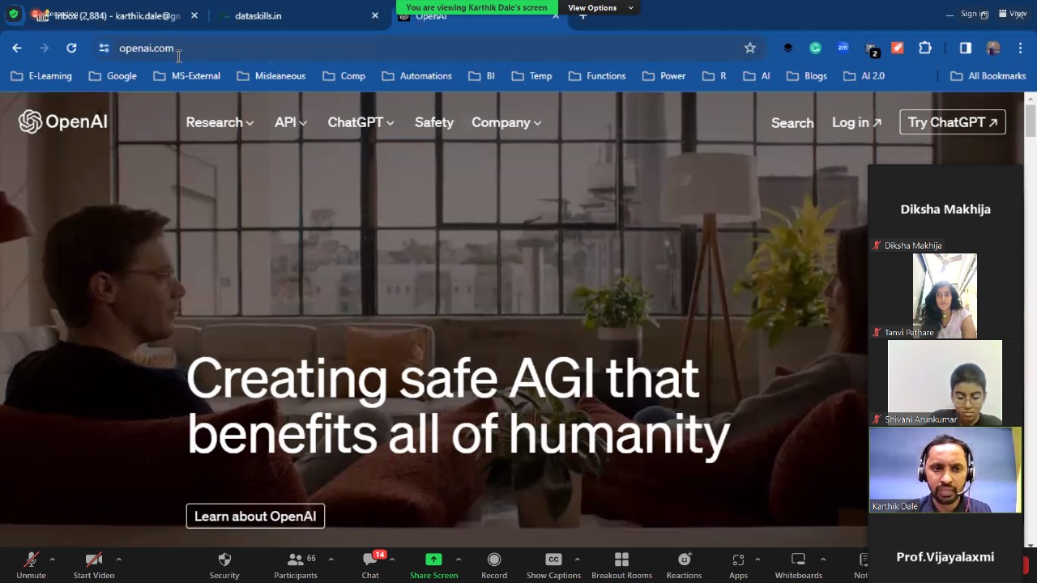Viewport: 1037px width, 583px height.
Task: Go back in the browser
Action: click(17, 48)
